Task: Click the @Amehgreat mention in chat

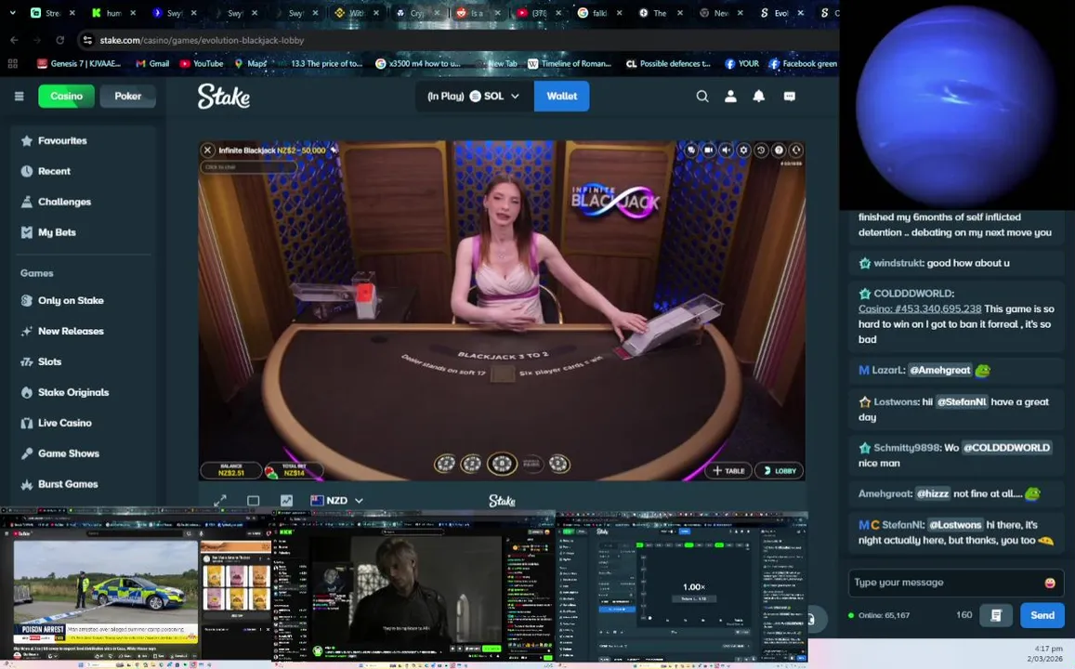Action: pos(940,370)
